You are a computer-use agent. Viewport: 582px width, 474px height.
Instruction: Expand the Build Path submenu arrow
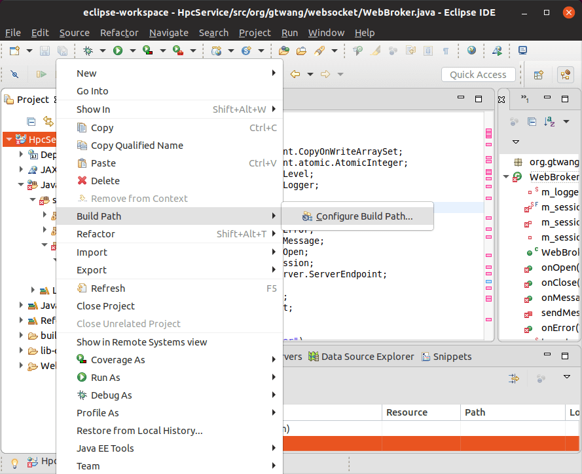click(275, 216)
